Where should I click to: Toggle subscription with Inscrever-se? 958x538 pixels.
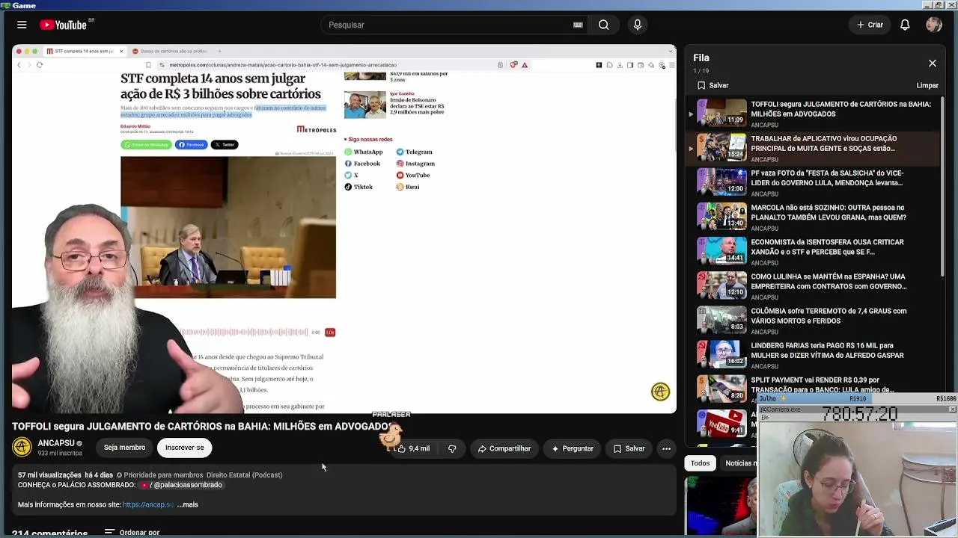coord(184,448)
